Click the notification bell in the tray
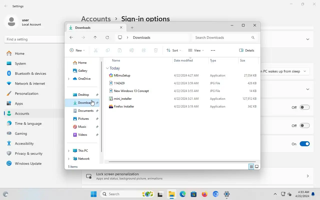This screenshot has width=320, height=200. tap(313, 194)
